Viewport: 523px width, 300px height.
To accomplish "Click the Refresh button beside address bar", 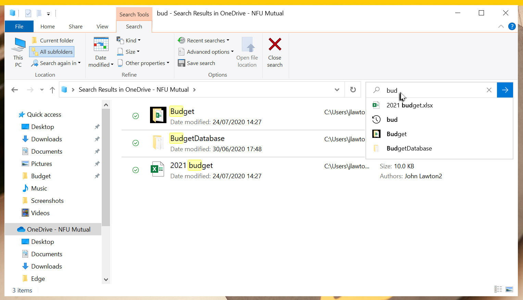I will [x=353, y=90].
